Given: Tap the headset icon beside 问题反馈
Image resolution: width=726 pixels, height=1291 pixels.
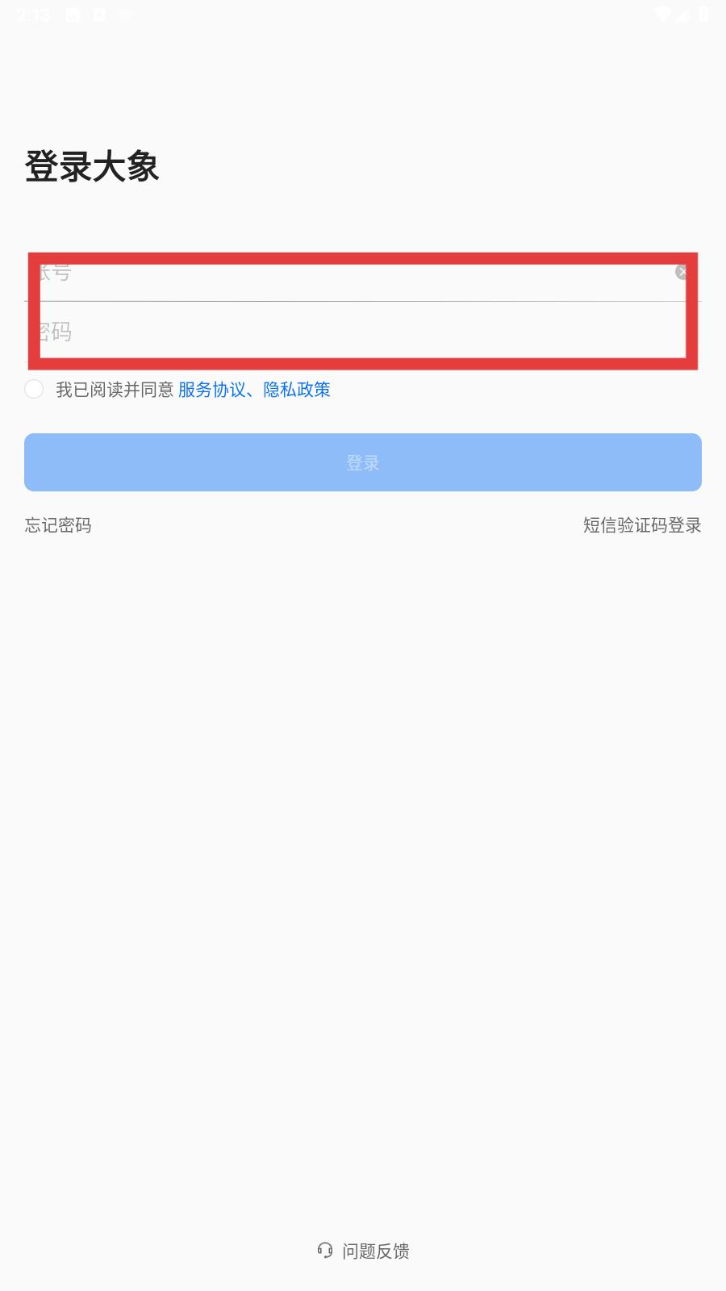Looking at the screenshot, I should (325, 1251).
